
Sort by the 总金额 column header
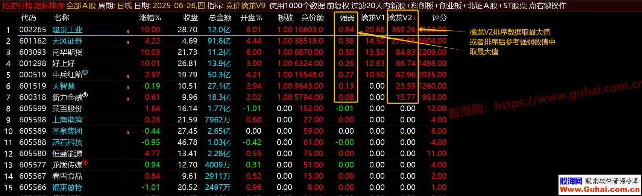click(220, 18)
